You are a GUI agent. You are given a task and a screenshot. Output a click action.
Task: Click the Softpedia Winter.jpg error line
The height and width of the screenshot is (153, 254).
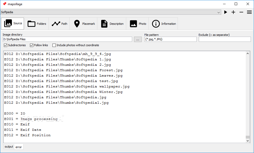(63, 92)
